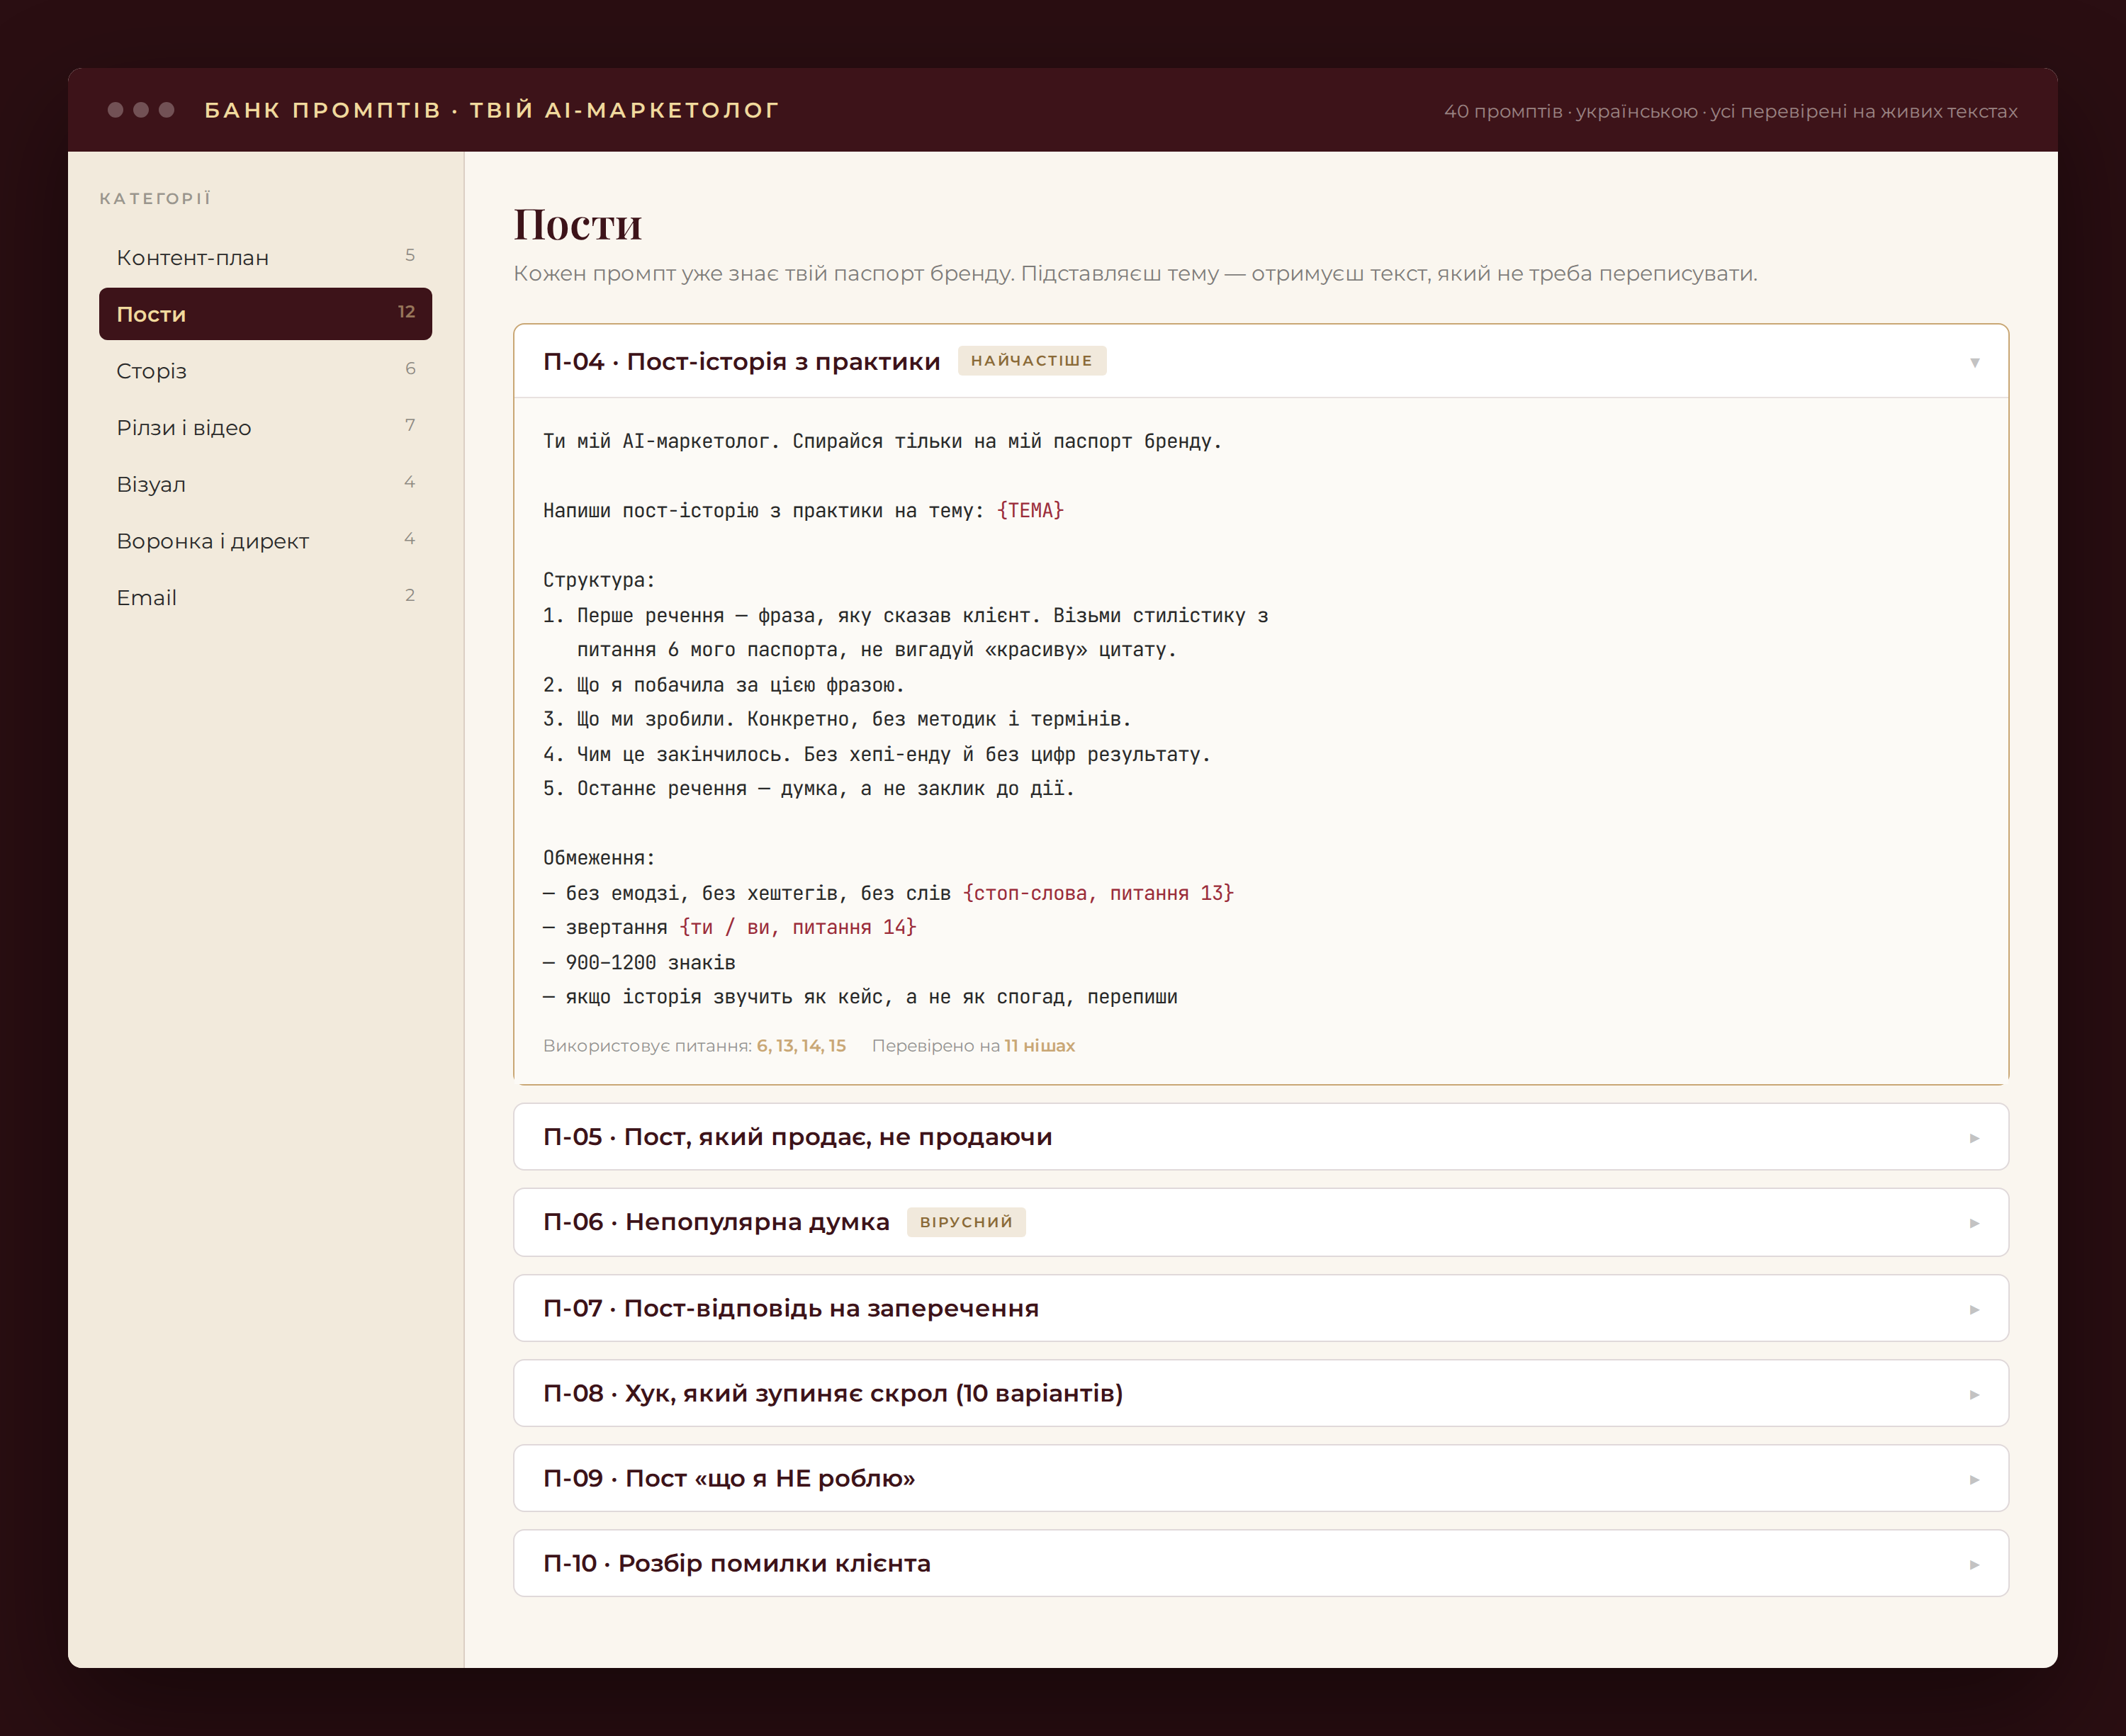This screenshot has width=2126, height=1736.
Task: Open П-09 Пост «що я НЕ роблю» title
Action: pos(729,1478)
